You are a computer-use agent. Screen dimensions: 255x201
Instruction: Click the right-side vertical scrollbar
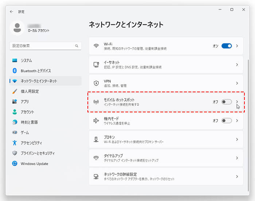248,125
